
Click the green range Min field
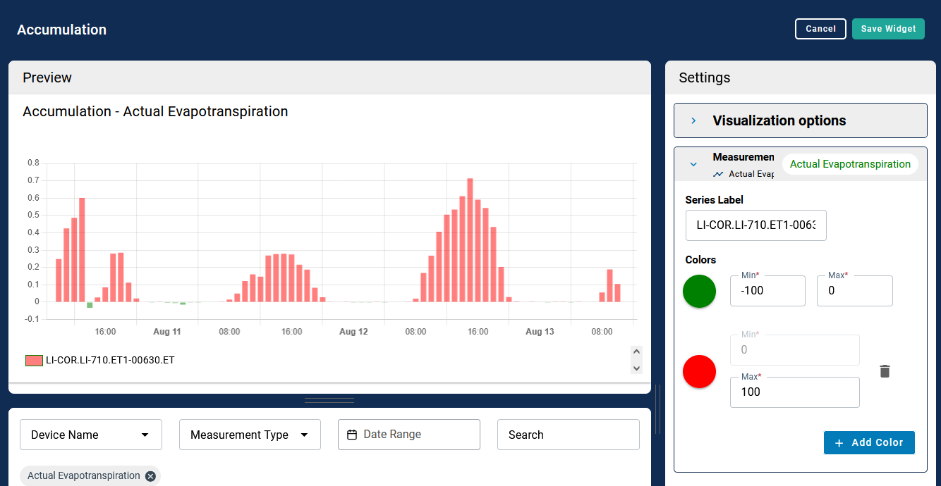coord(767,291)
